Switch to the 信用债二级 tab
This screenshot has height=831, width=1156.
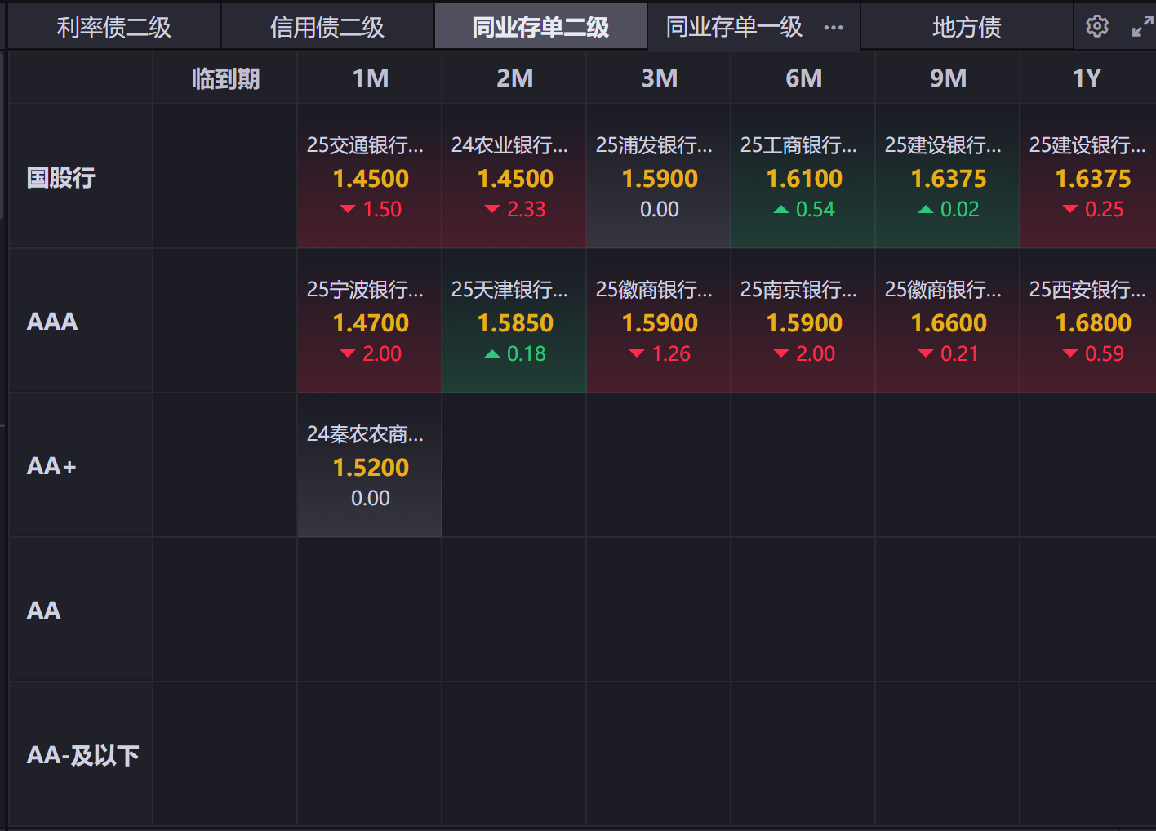coord(327,27)
